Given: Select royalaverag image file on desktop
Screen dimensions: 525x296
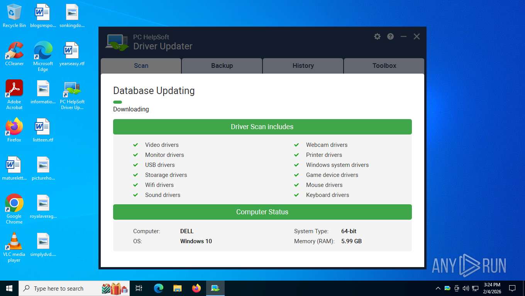Looking at the screenshot, I should tap(43, 207).
